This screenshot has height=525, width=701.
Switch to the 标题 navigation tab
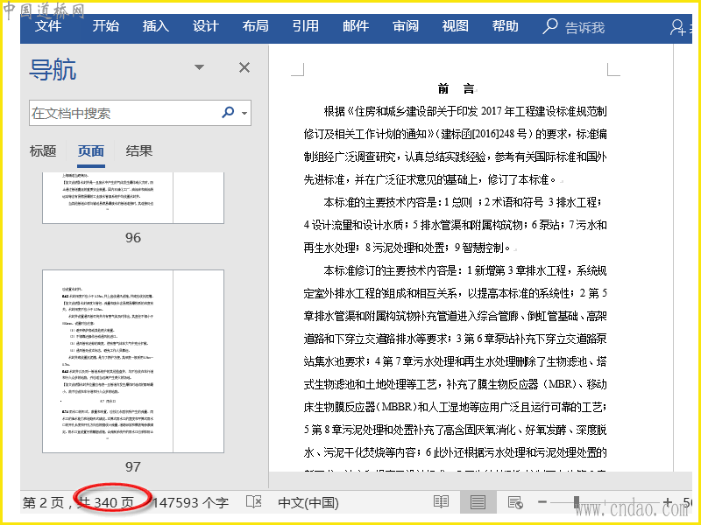[x=43, y=150]
